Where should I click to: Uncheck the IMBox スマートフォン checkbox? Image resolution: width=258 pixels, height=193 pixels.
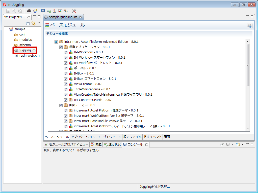[66, 79]
